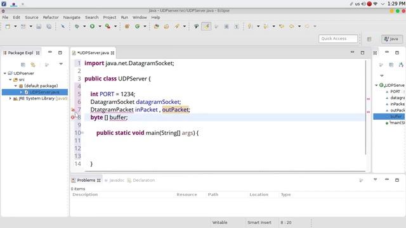Screen dimensions: 406x228
Task: Open the Project menu
Action: [110, 17]
